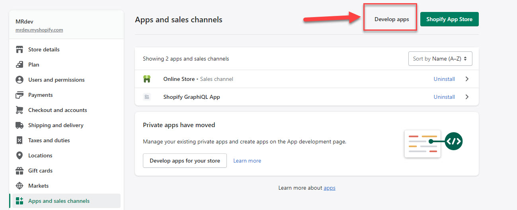The image size is (517, 210).
Task: Click the Gift cards present icon
Action: coord(20,171)
